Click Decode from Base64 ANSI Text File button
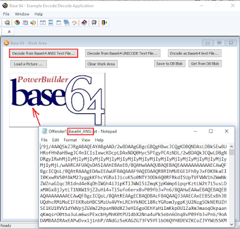 tap(43, 53)
